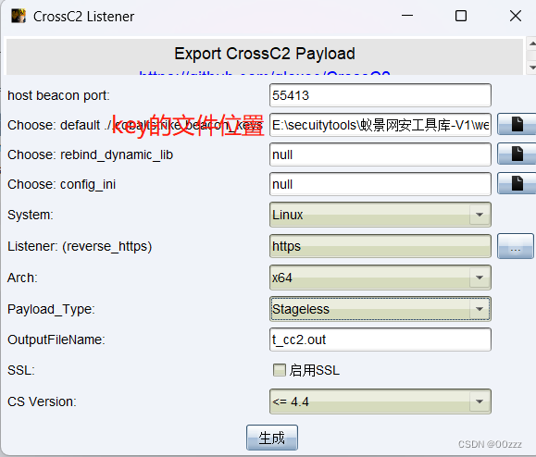The height and width of the screenshot is (457, 536).
Task: Click the config_ini file browse icon
Action: (517, 183)
